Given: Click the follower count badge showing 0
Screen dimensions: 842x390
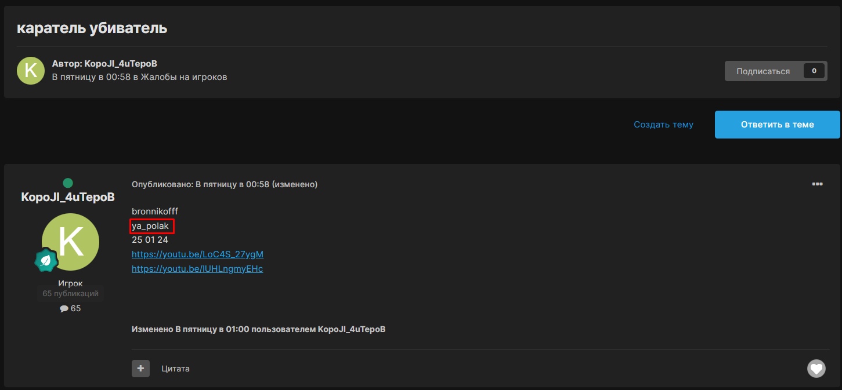Looking at the screenshot, I should pyautogui.click(x=814, y=71).
